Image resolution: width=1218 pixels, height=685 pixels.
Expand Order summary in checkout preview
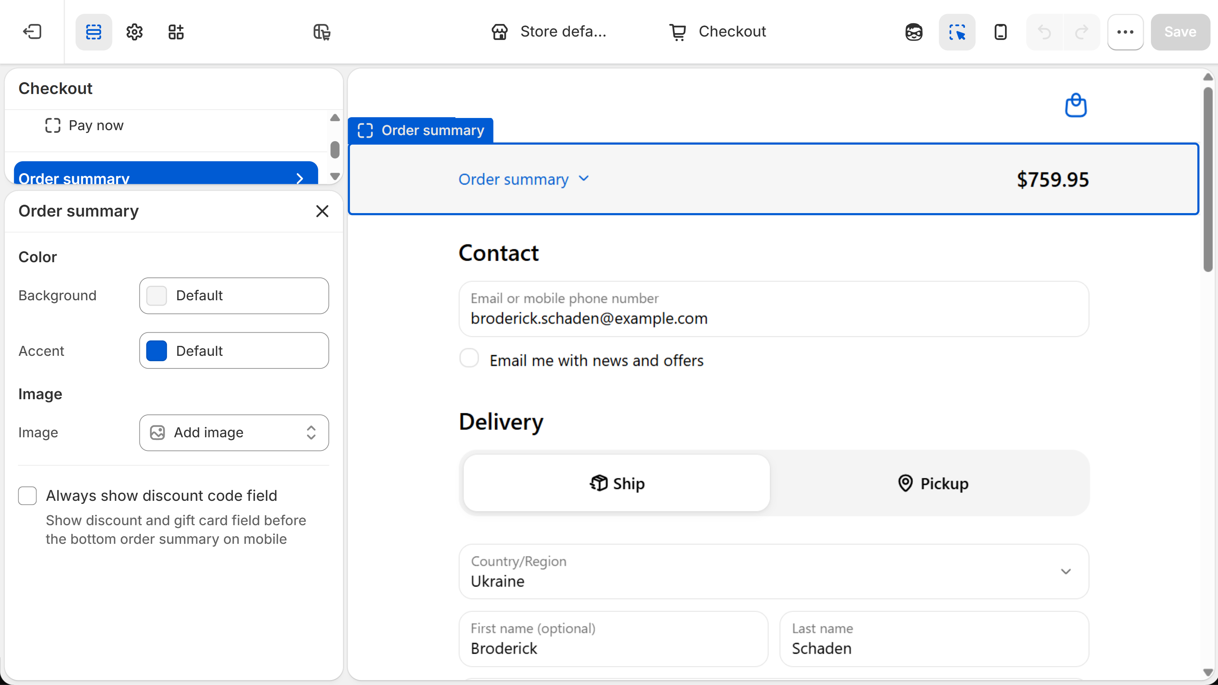(x=524, y=179)
